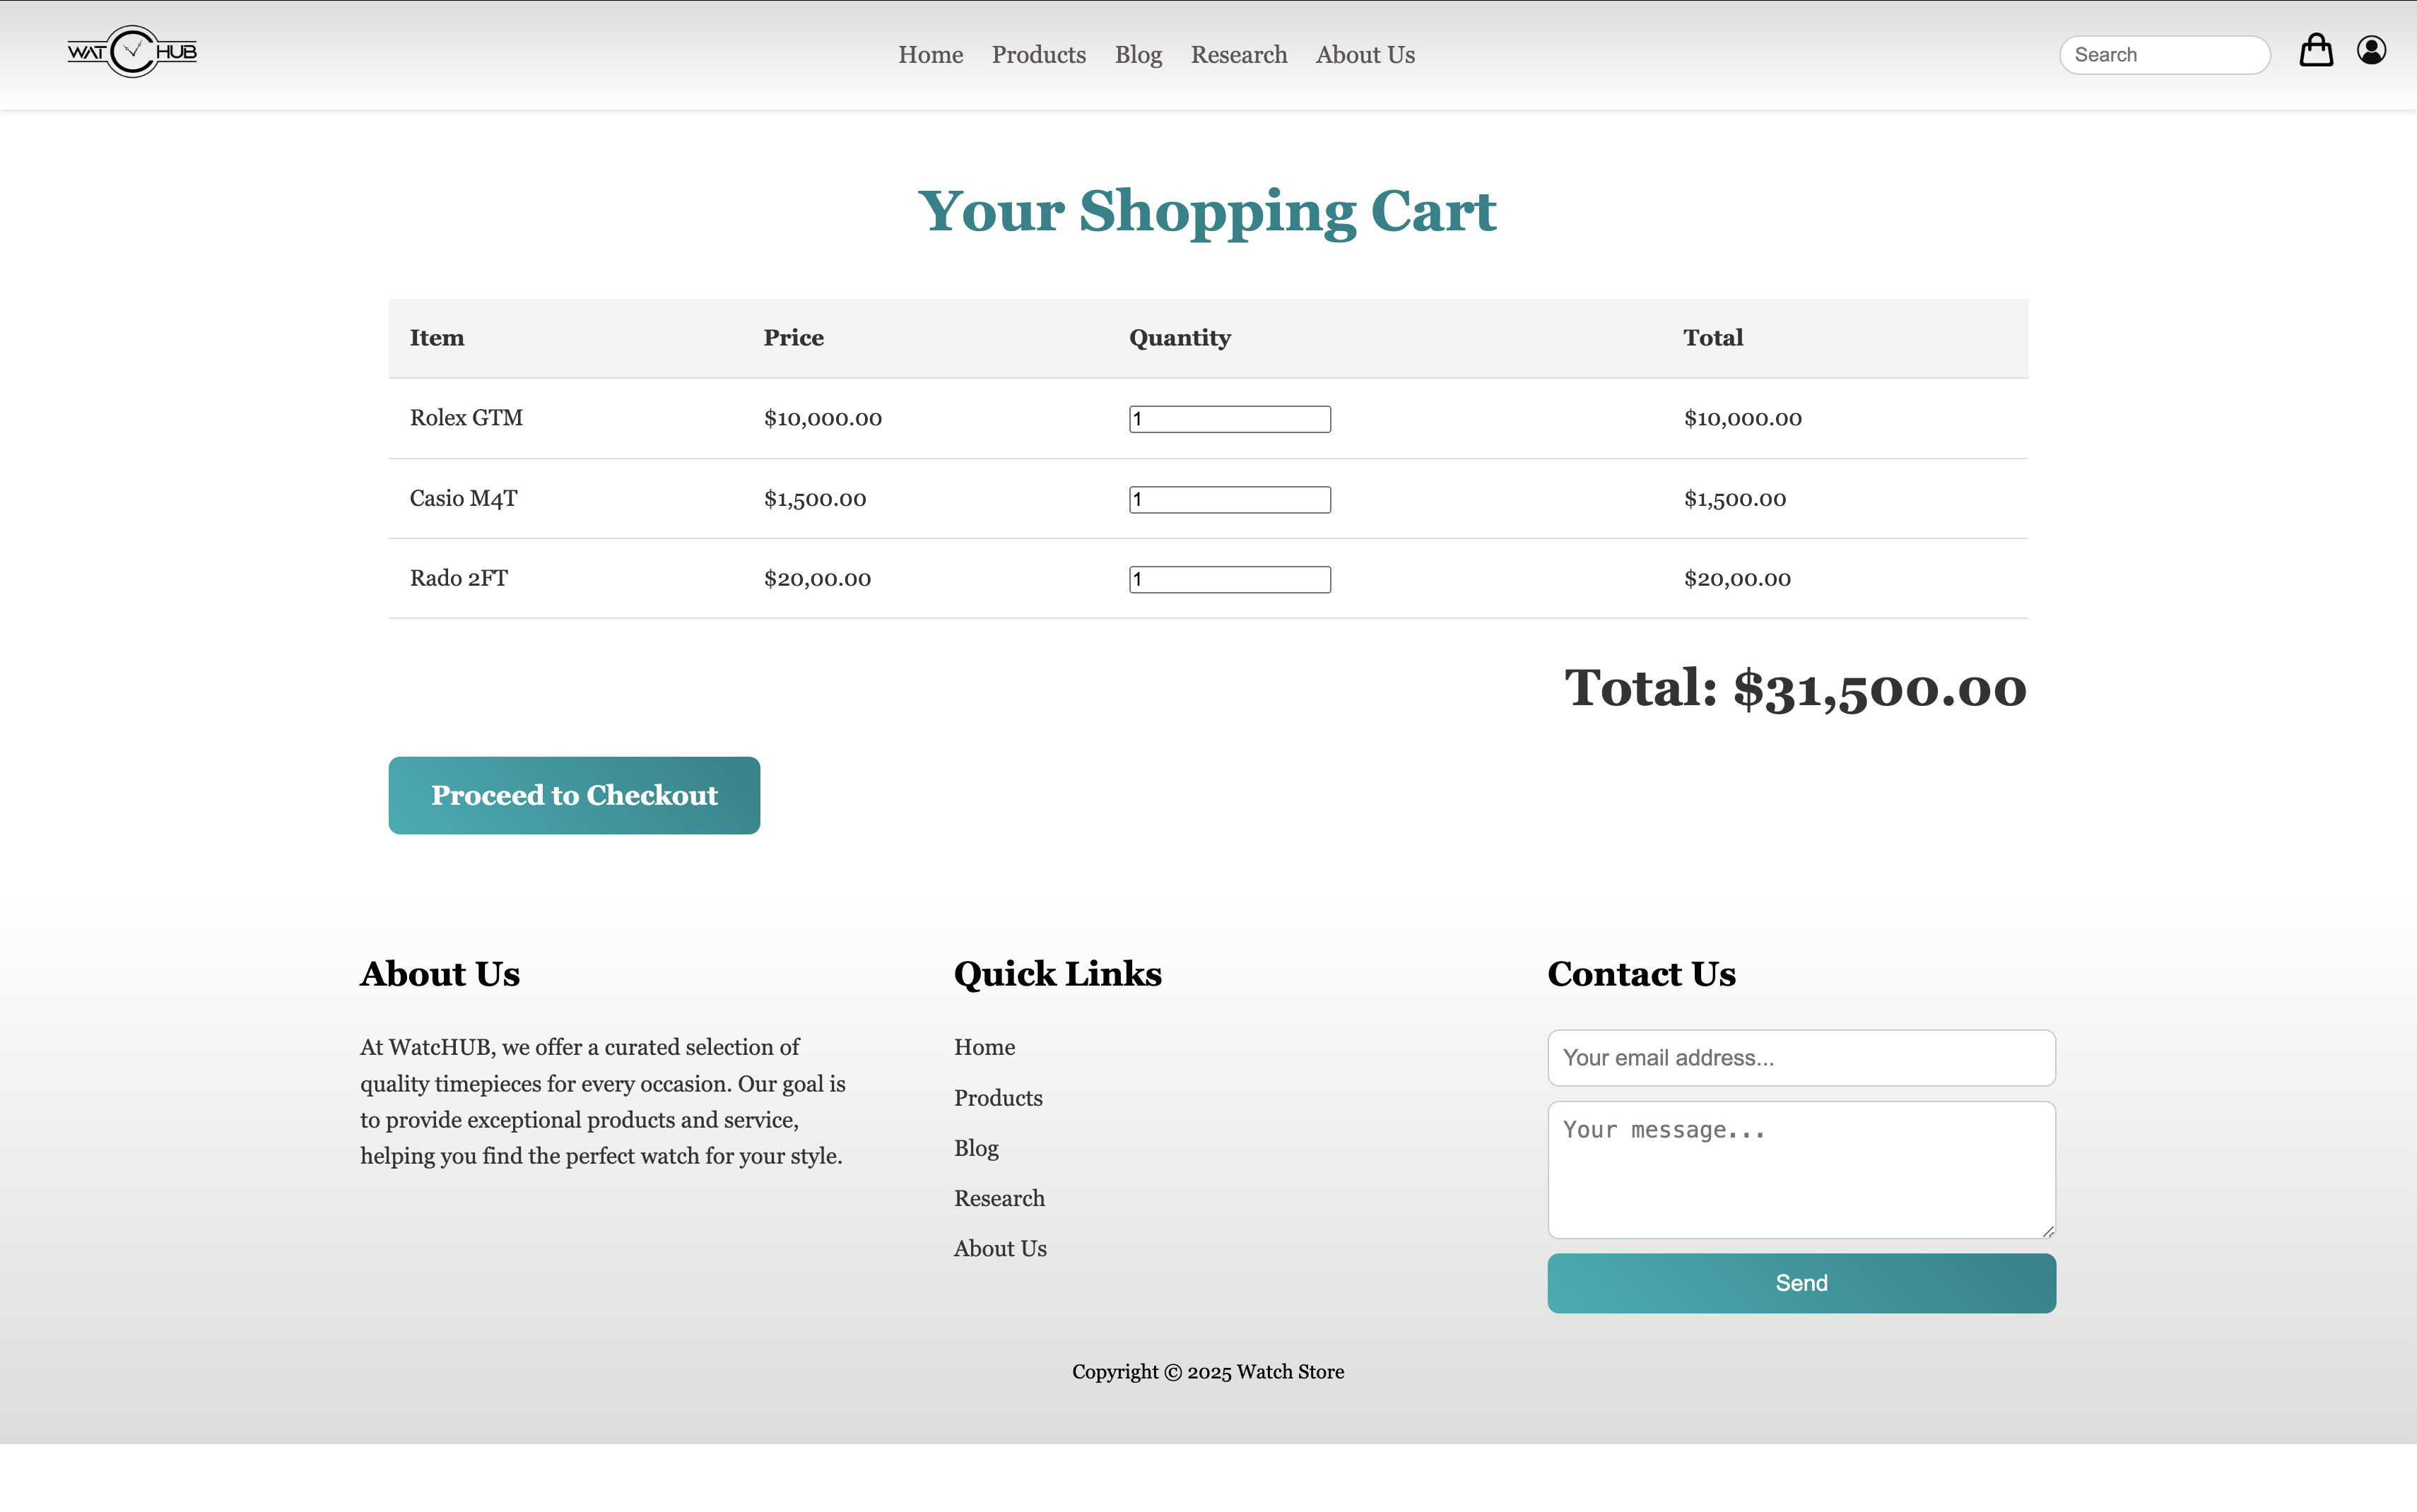Click the WatcHUB logo

[132, 52]
